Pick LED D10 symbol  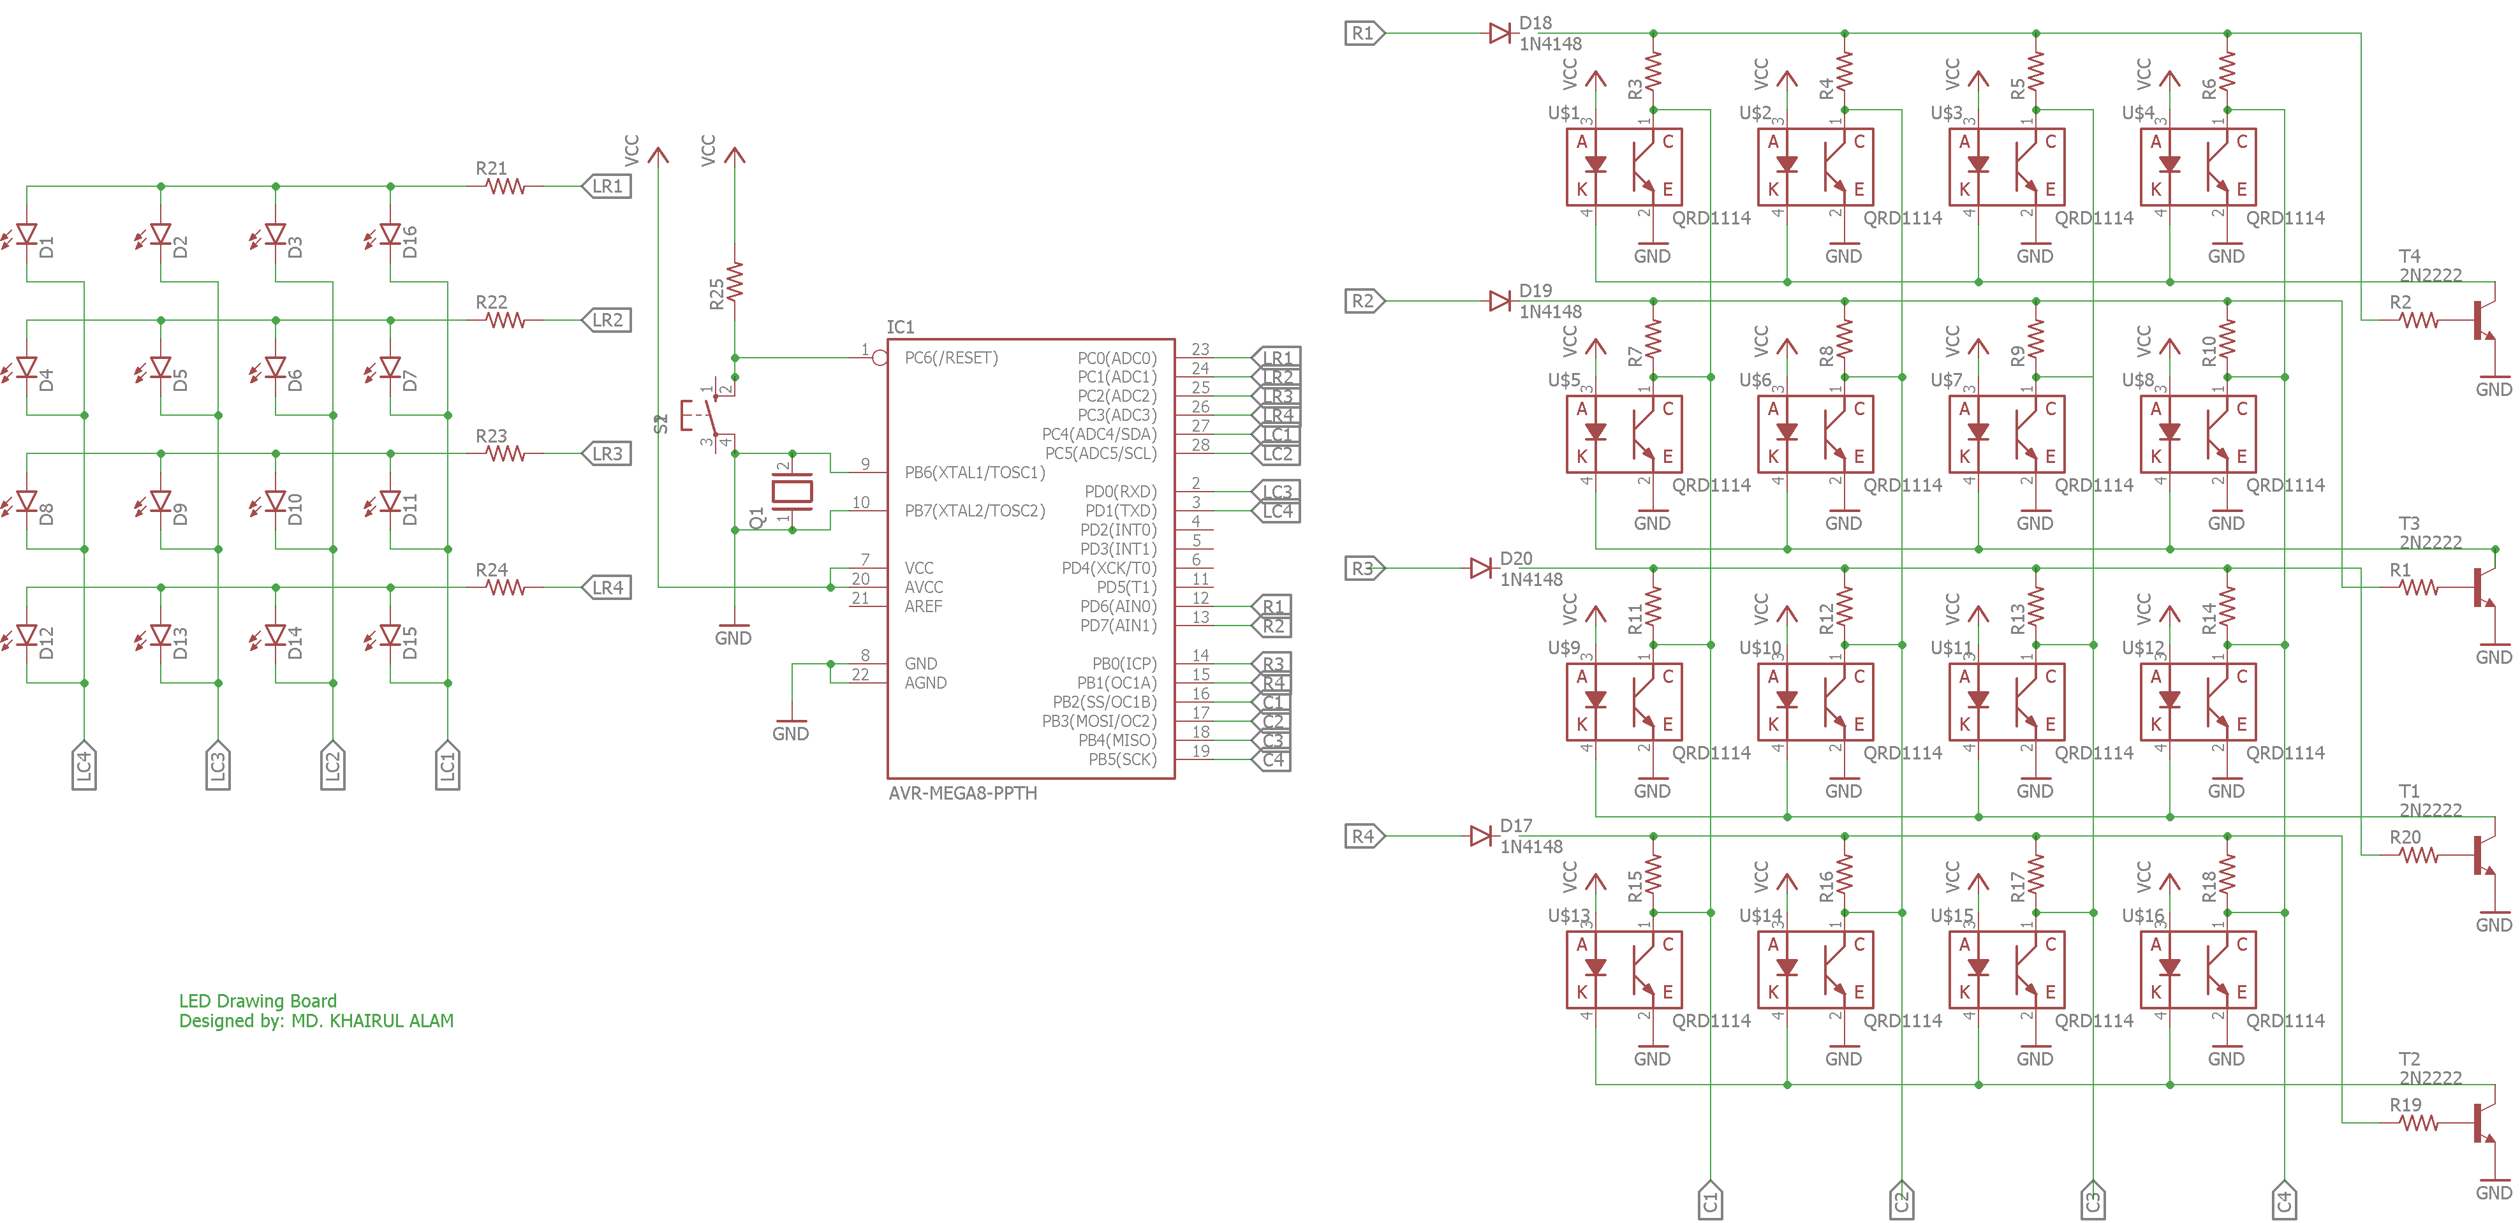[x=274, y=502]
